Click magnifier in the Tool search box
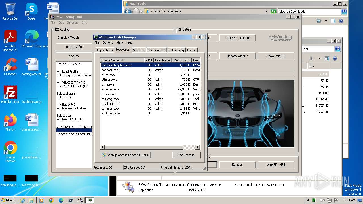363x204 pixels. [337, 49]
